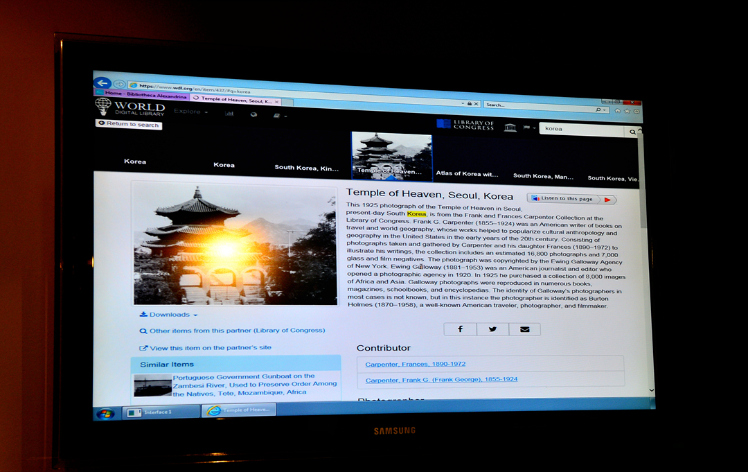Open Carpenter, Frank G. 1855-1924 contributor link

click(x=441, y=380)
